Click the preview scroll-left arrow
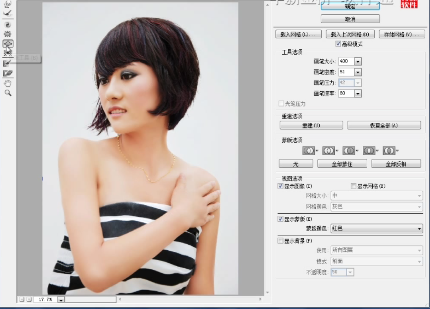Image resolution: width=430 pixels, height=309 pixels. click(x=120, y=299)
